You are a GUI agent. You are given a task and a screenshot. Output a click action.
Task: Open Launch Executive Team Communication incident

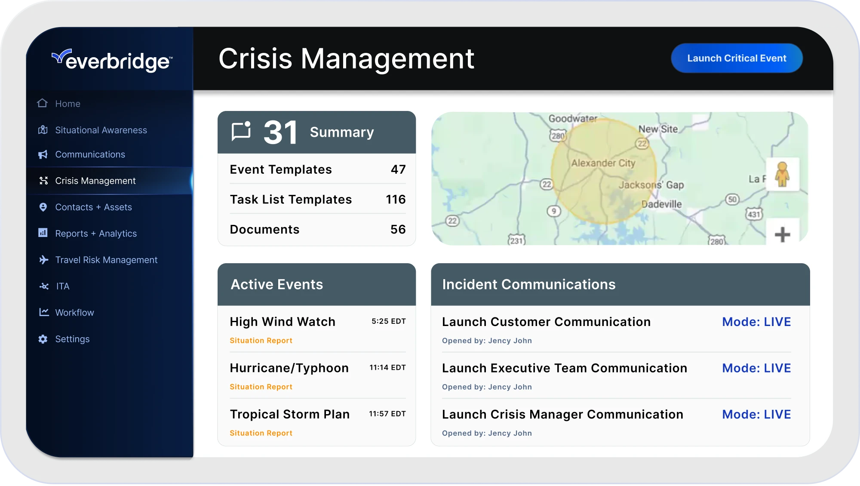tap(565, 368)
